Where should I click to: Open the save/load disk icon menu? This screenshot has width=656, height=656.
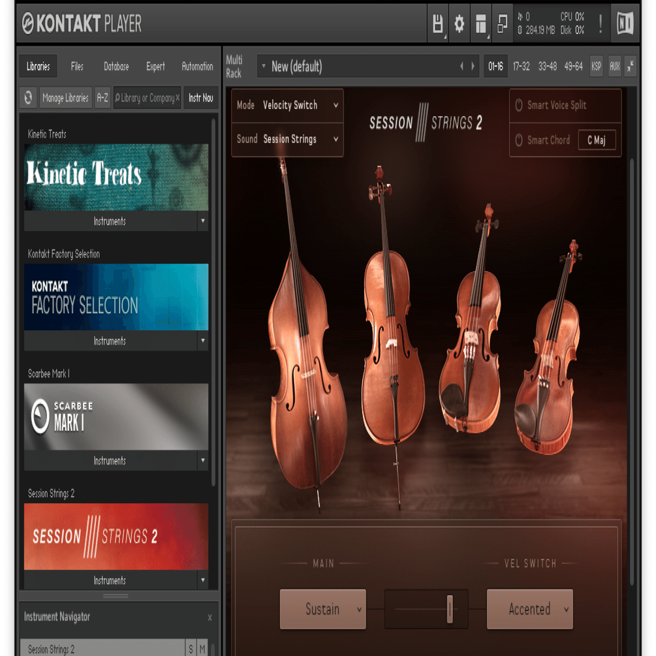click(x=437, y=23)
